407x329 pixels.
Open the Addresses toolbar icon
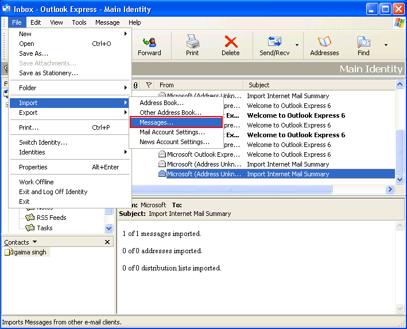click(324, 42)
